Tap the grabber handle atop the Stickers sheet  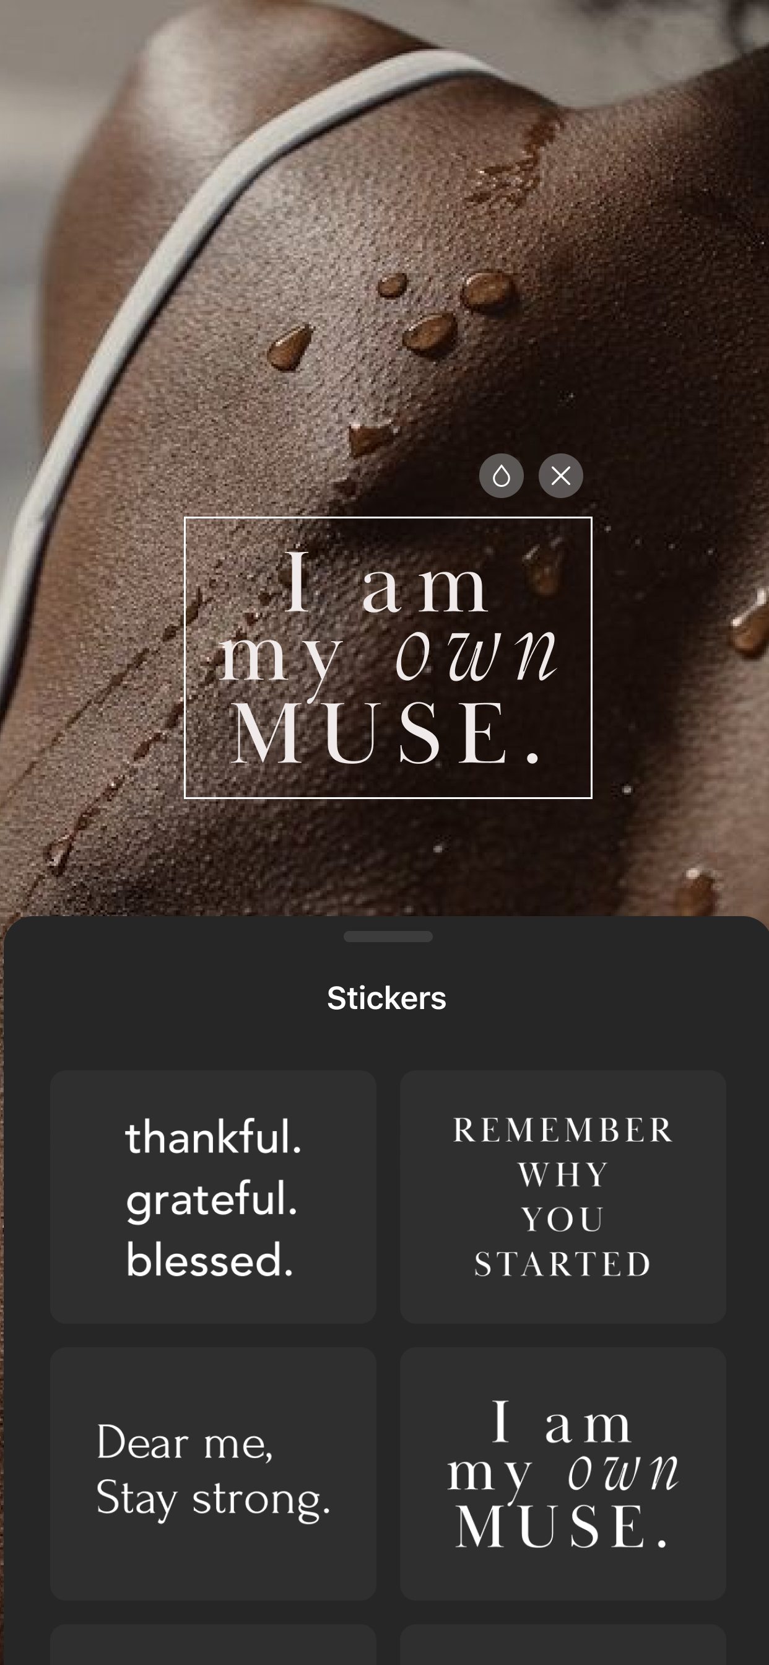(388, 937)
